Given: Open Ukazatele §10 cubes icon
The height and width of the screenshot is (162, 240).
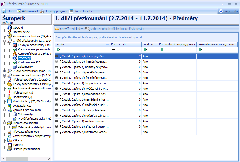Looking at the screenshot, I should [9, 106].
